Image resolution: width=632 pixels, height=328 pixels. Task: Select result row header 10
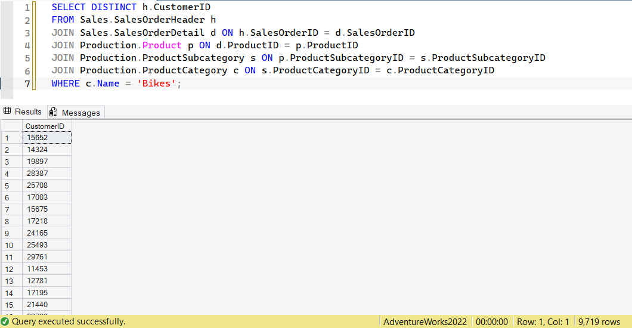coord(12,245)
